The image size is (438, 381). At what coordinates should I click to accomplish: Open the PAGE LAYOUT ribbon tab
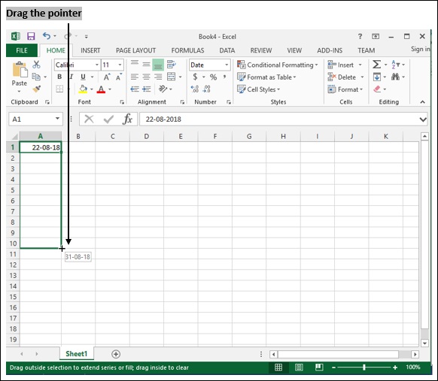click(x=135, y=50)
